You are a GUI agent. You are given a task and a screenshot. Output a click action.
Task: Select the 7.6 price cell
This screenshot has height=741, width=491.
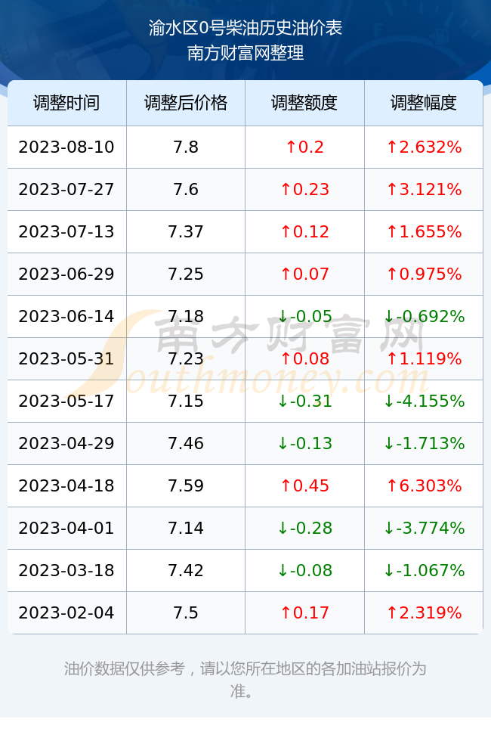coord(186,190)
